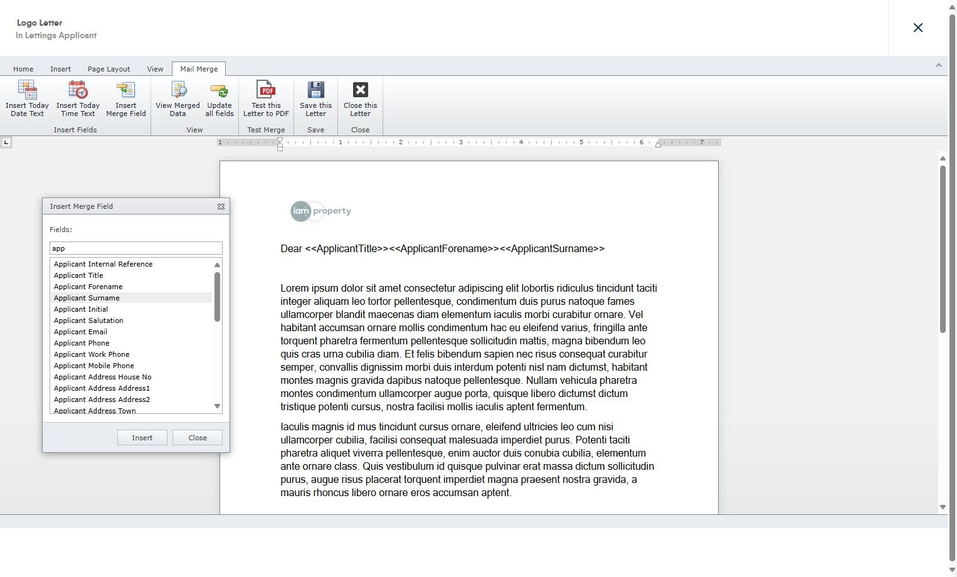Select Applicant Surname in list

pyautogui.click(x=131, y=298)
